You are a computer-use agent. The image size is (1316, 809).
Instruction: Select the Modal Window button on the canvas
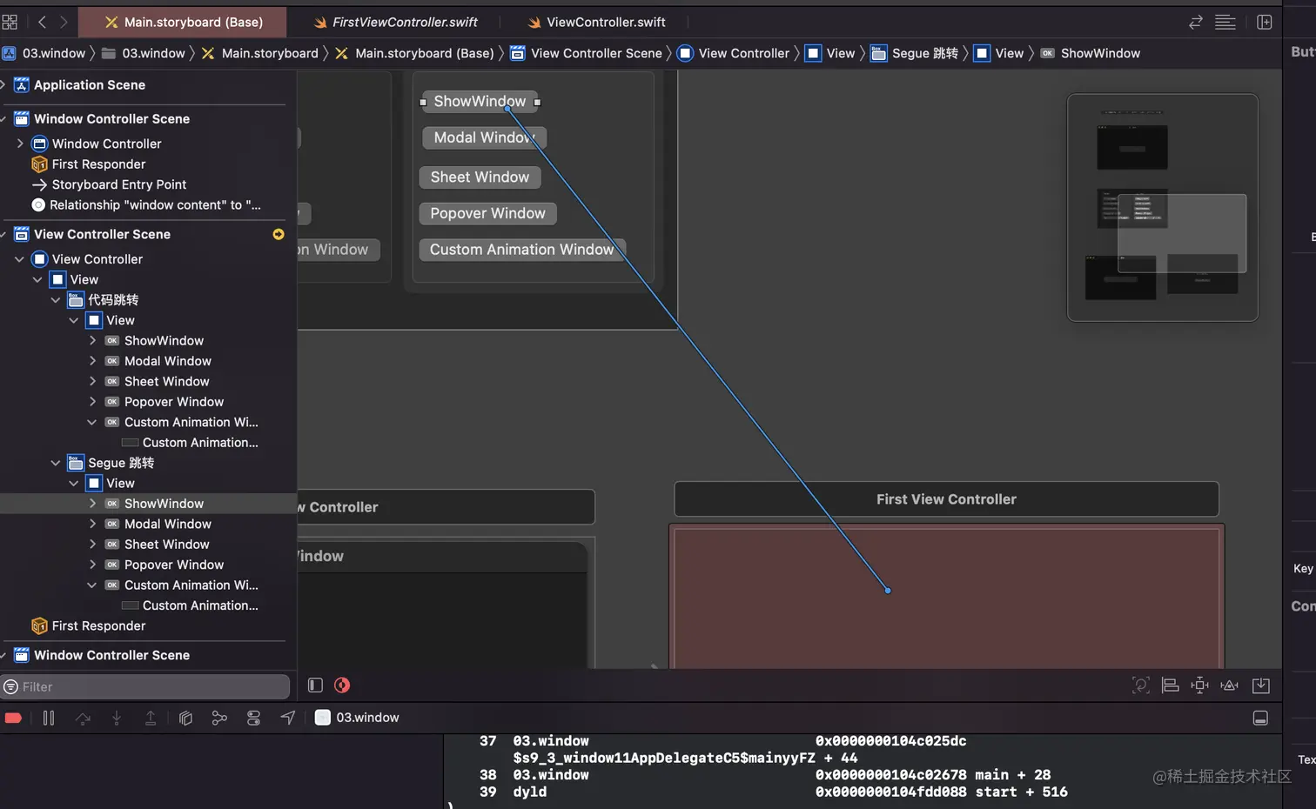(x=484, y=137)
